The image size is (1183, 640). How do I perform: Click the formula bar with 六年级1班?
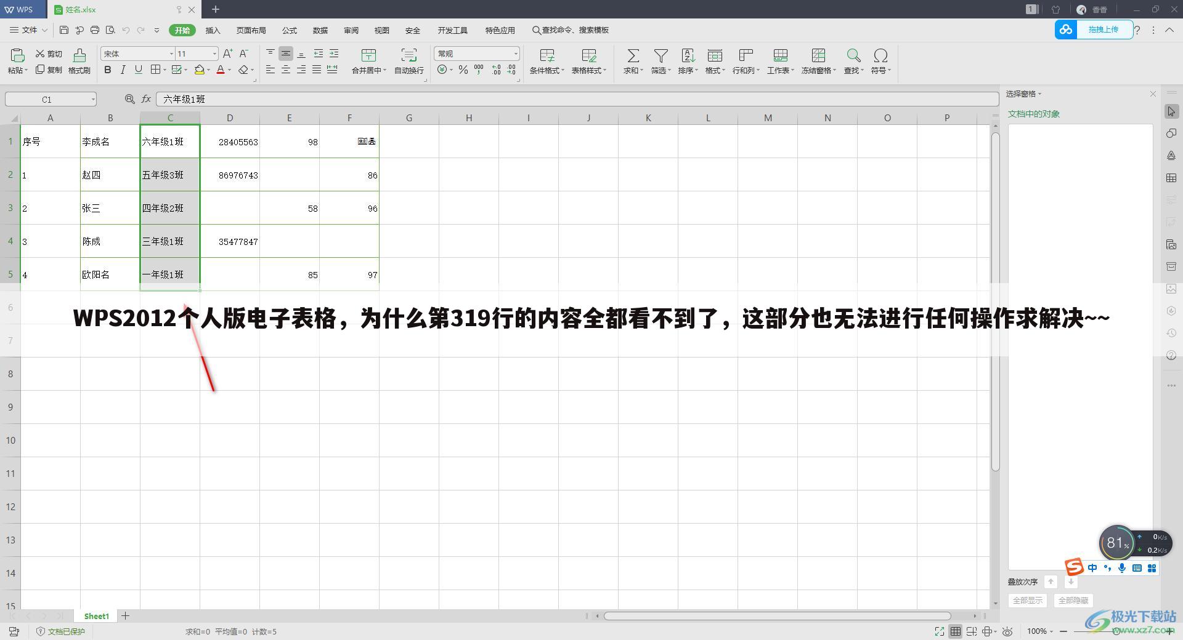click(x=577, y=99)
